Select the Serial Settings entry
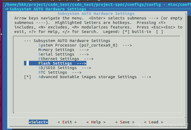191x130 pixels. click(x=63, y=54)
